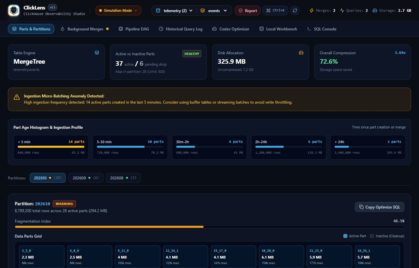419x268 pixels.
Task: Expand the telemetry (2) database dropdown
Action: tap(174, 11)
